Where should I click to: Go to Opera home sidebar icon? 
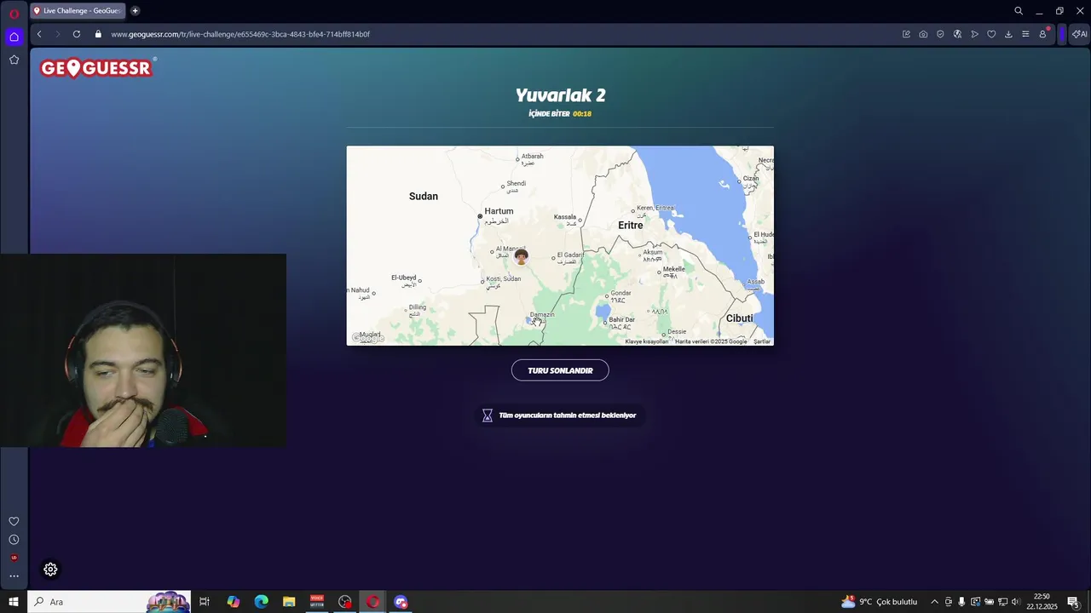click(x=14, y=37)
